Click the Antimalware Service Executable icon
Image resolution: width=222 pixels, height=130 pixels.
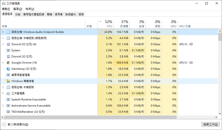8,106
